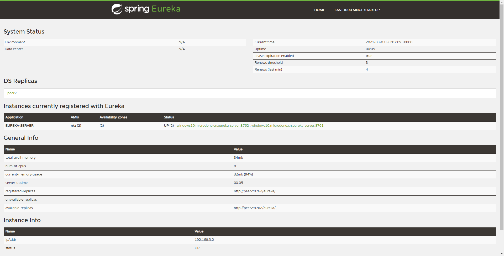
Task: Click the System Status heading
Action: [x=24, y=31]
